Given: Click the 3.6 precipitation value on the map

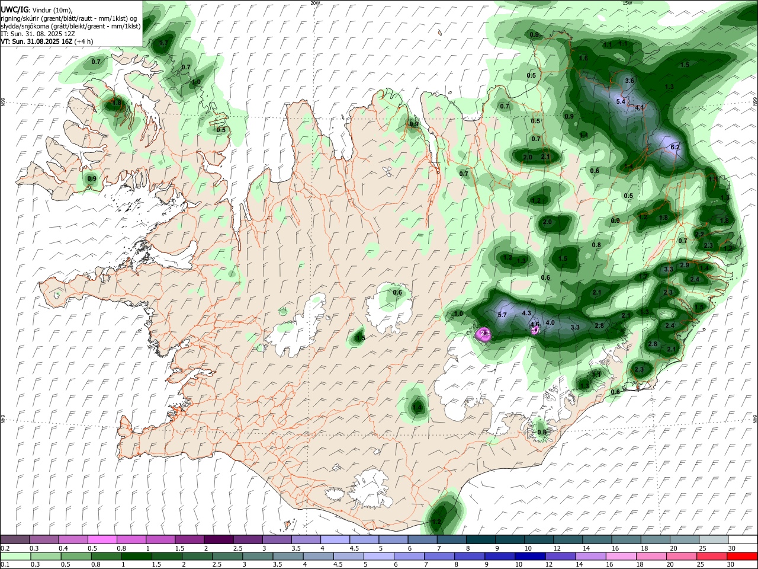Looking at the screenshot, I should click(629, 81).
